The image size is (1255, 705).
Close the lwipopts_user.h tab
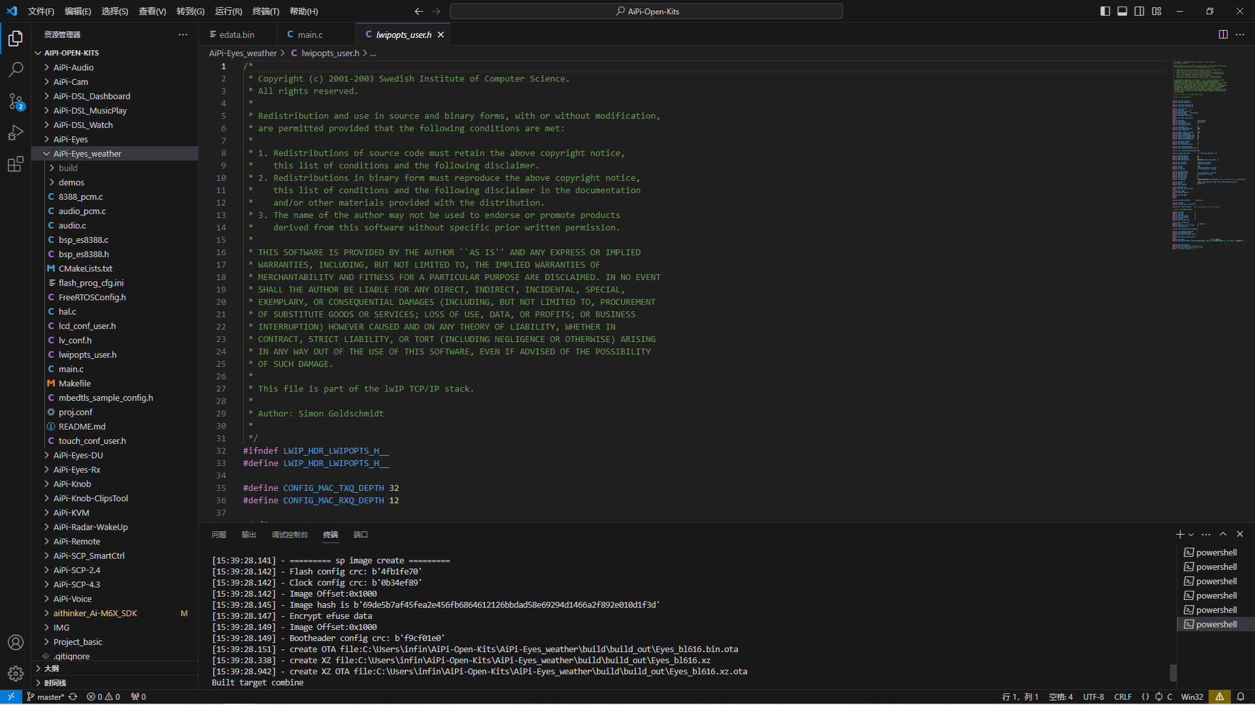(x=441, y=35)
